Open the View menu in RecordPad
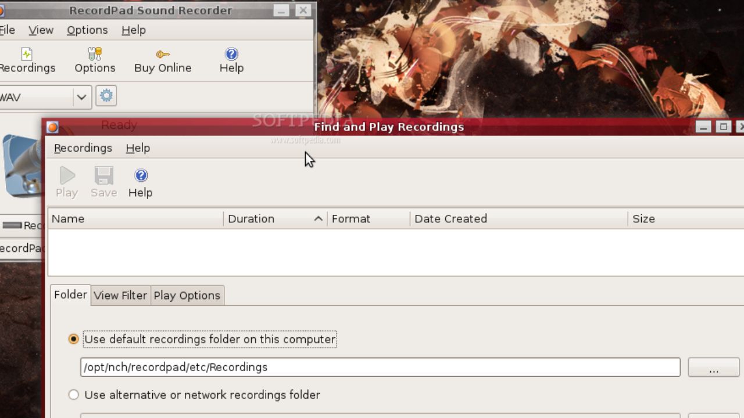This screenshot has height=418, width=744. pyautogui.click(x=41, y=30)
